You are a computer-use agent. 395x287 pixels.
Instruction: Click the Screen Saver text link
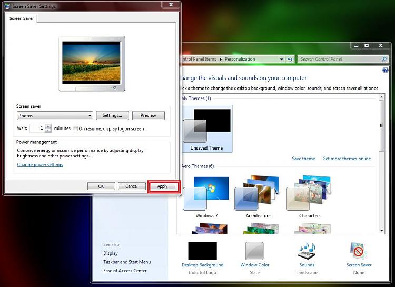(359, 265)
